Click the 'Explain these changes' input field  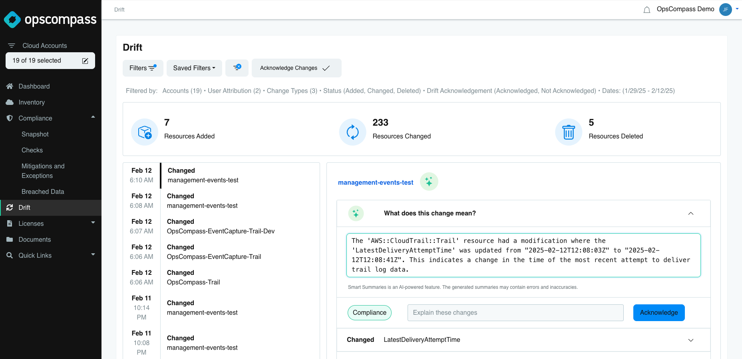click(515, 313)
